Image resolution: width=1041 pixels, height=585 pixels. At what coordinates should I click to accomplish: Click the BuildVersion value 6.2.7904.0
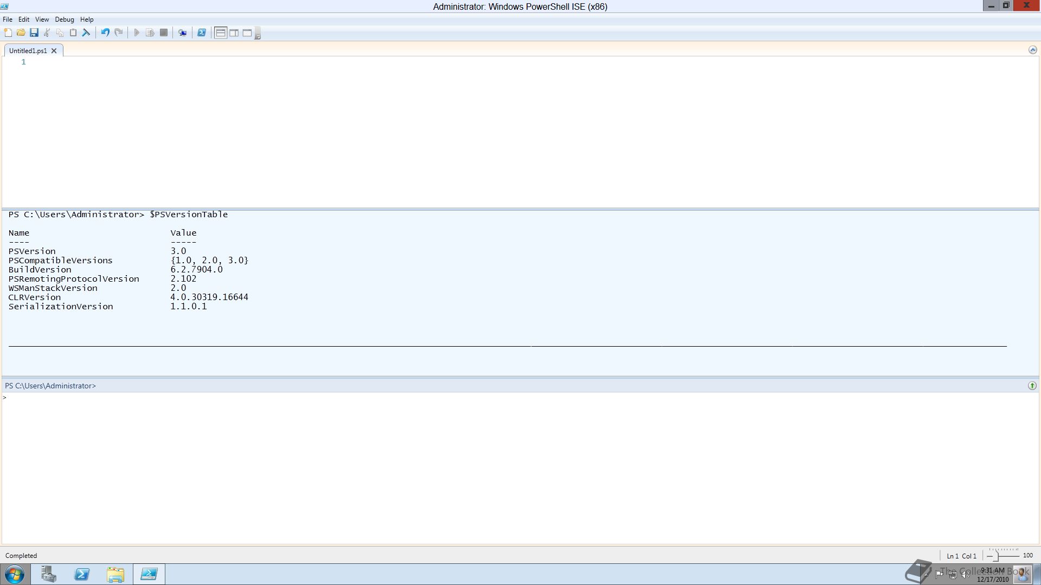click(196, 269)
